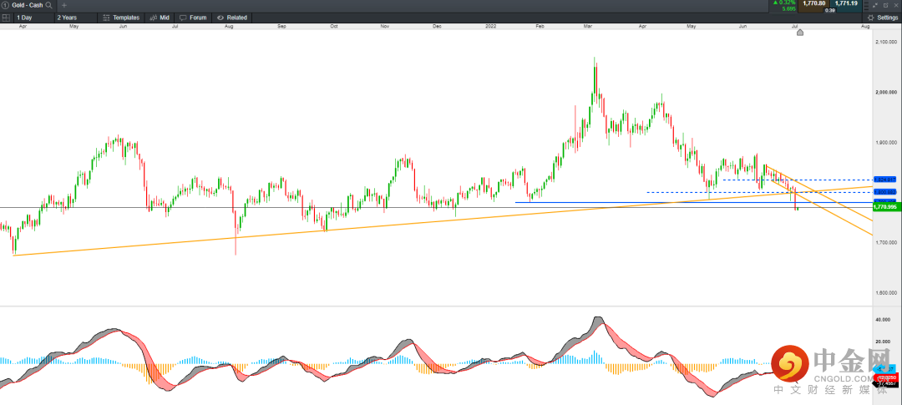Open the Templates menu
Screen dimensions: 902x405
click(x=121, y=18)
